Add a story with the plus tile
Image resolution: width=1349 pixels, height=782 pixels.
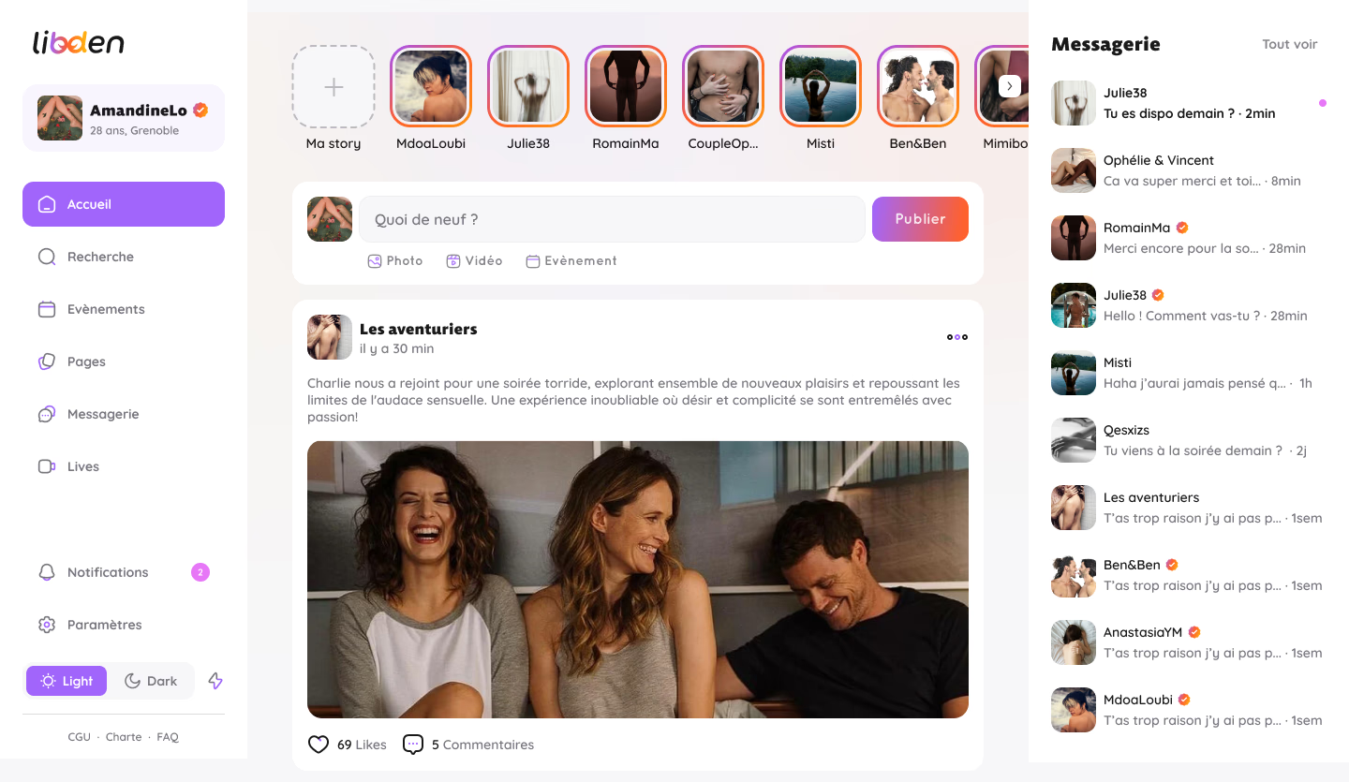pyautogui.click(x=334, y=87)
